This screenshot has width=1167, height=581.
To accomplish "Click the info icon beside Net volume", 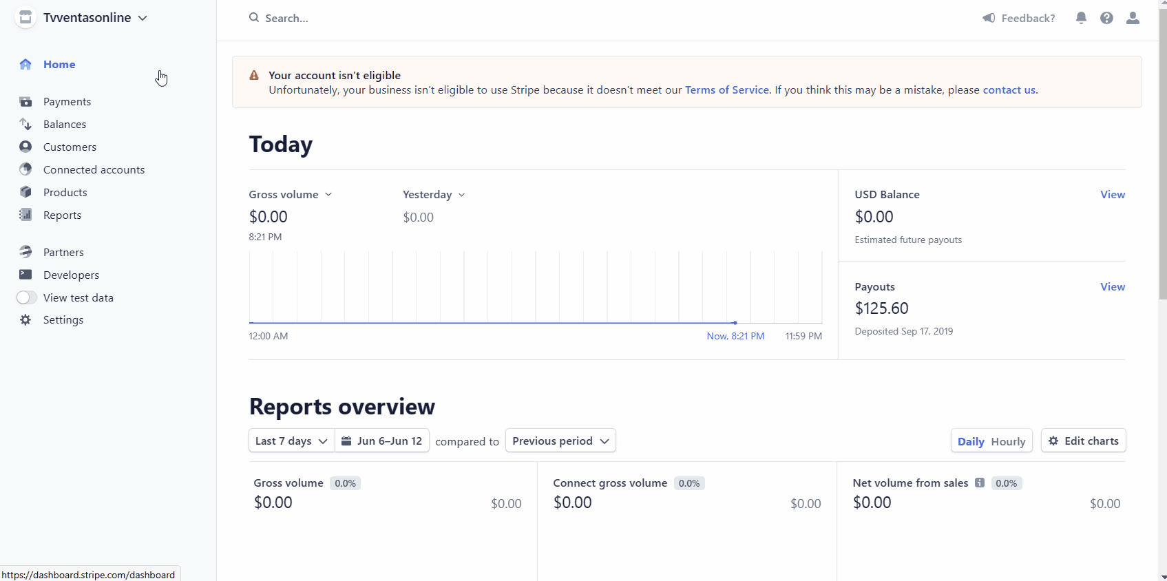I will click(979, 483).
